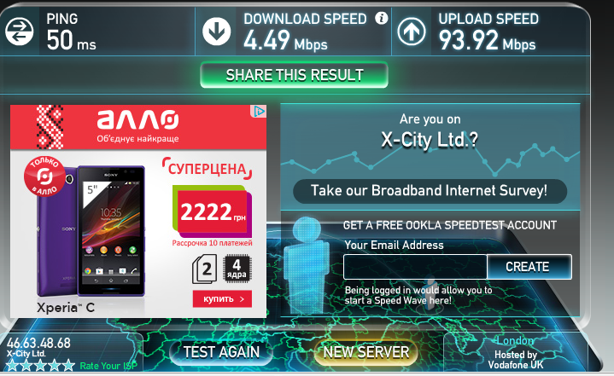The image size is (614, 376).
Task: Choose New Server button
Action: click(366, 352)
